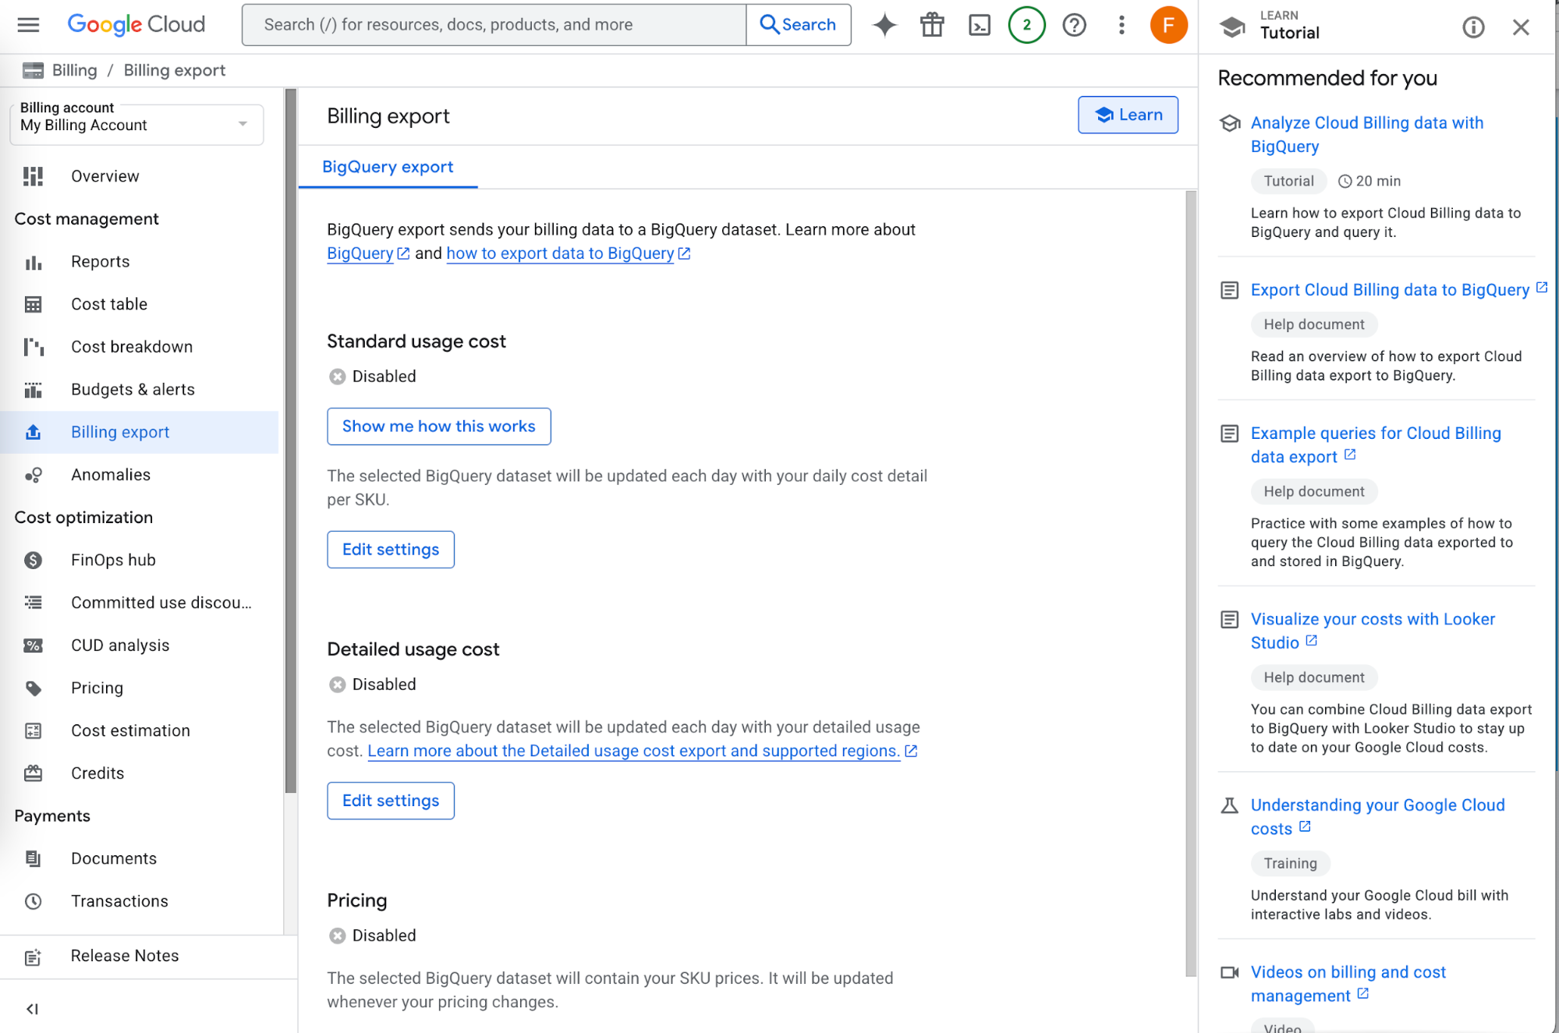Click the Cost breakdown icon
The height and width of the screenshot is (1033, 1559).
[x=33, y=347]
